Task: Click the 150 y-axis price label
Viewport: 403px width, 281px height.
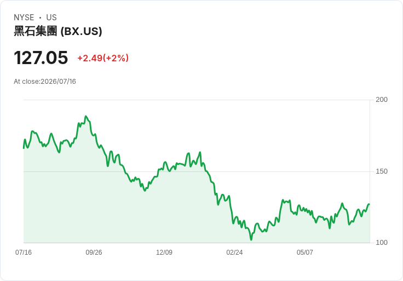Action: (x=382, y=171)
